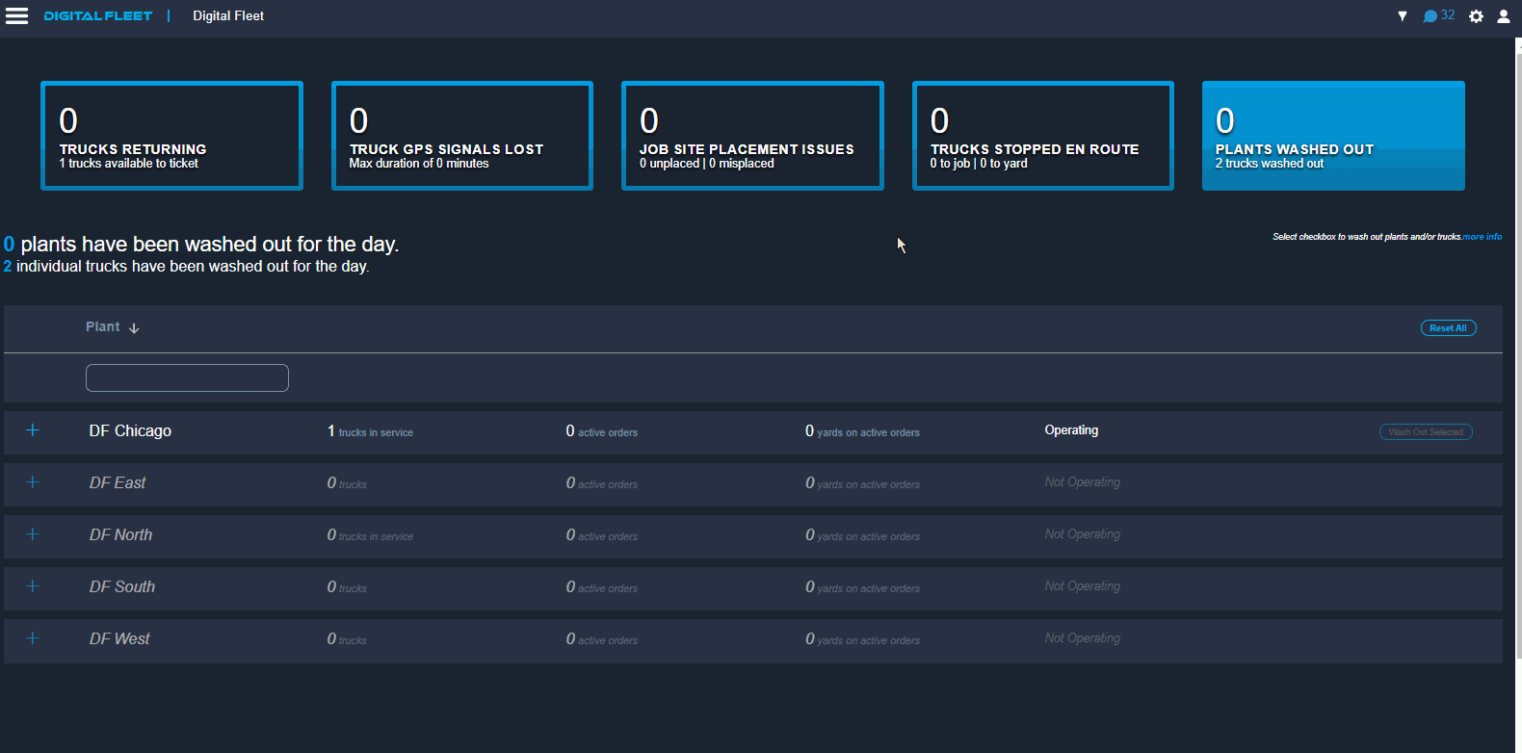Open the settings gear icon
Screen dimensions: 1522x753
pyautogui.click(x=1476, y=16)
